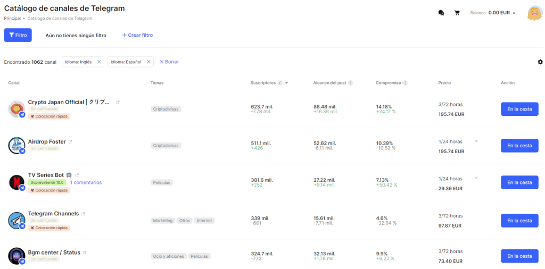Open external link icon beside Telegram Channels
The image size is (545, 269).
click(x=84, y=214)
